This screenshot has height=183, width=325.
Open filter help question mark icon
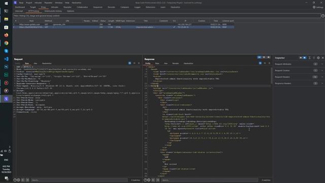tap(323, 16)
